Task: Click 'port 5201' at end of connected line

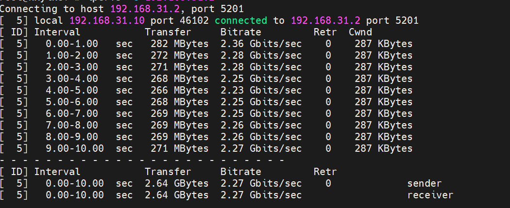Action: pyautogui.click(x=392, y=20)
